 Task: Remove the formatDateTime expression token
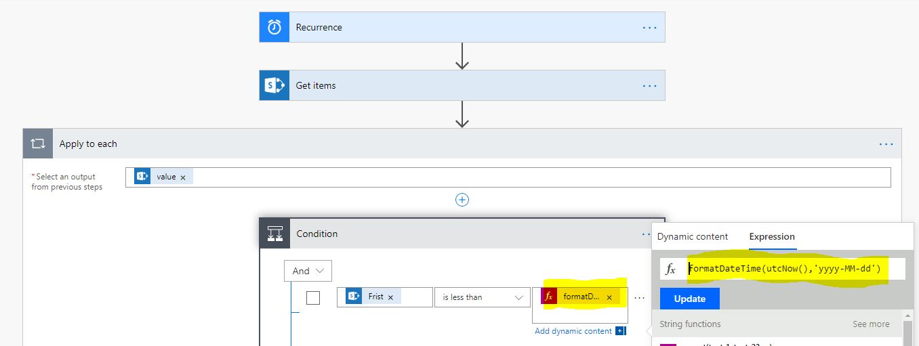[x=609, y=297]
